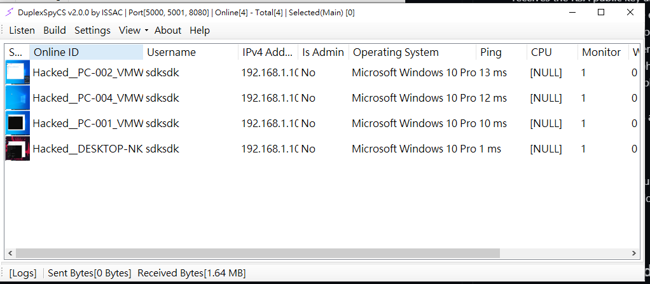Click the horizontal scrollbar left arrow
Viewport: 650px width, 284px height.
pos(10,253)
